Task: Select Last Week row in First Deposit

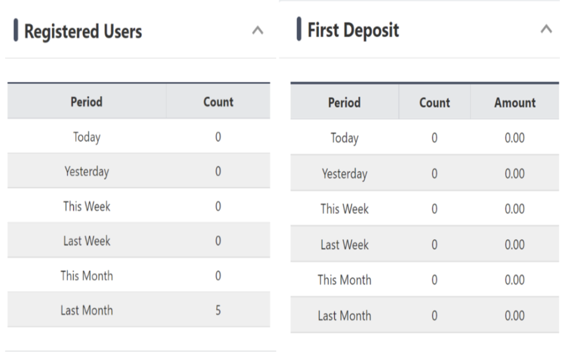Action: pyautogui.click(x=344, y=244)
